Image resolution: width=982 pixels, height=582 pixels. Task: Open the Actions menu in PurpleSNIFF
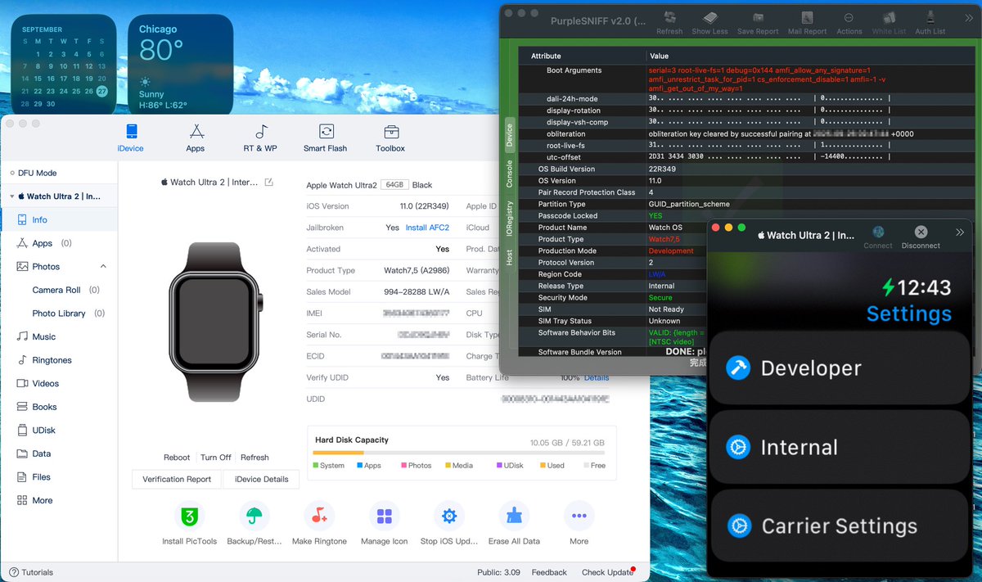click(x=849, y=23)
